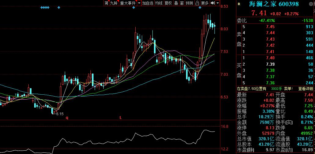Open the dropdown arrow at toolbar's far right
This screenshot has height=154, width=315.
coord(218,3)
